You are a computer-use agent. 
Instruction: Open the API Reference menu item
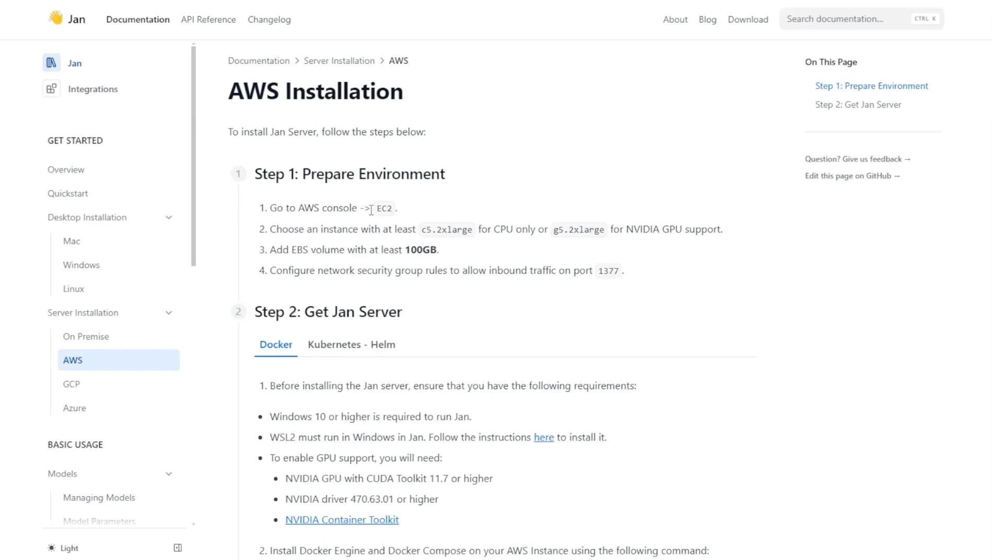(x=208, y=19)
